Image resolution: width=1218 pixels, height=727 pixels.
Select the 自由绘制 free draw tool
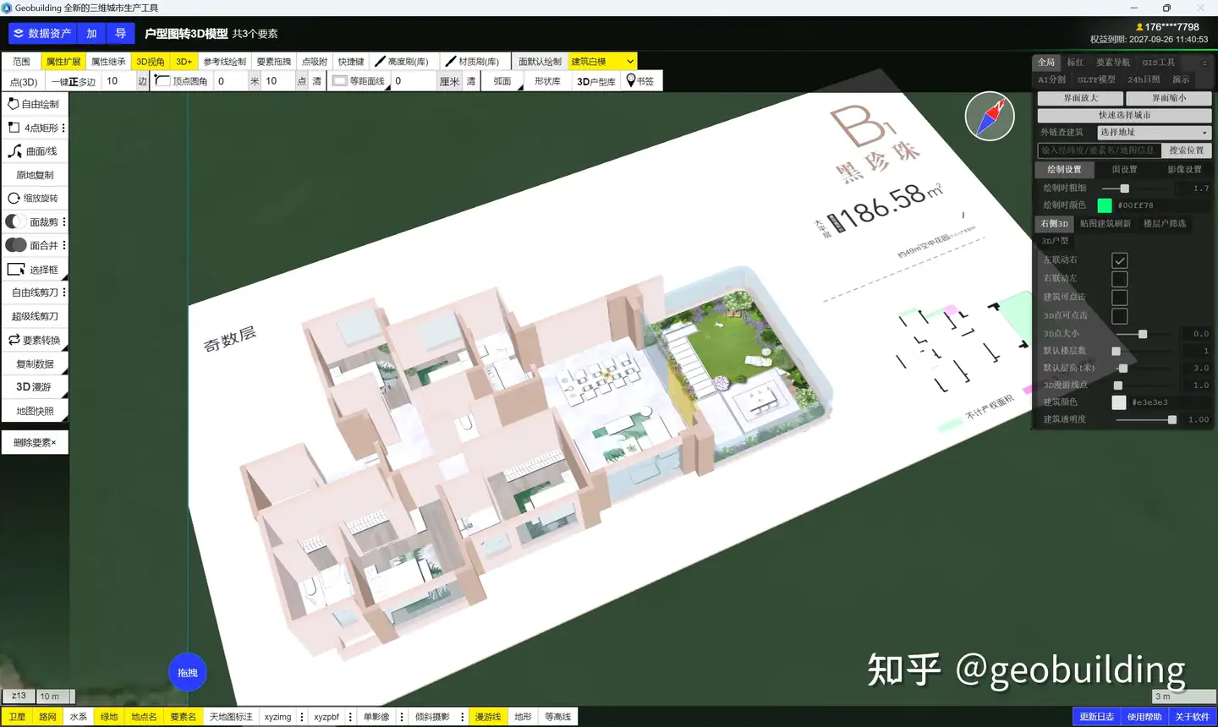[35, 104]
